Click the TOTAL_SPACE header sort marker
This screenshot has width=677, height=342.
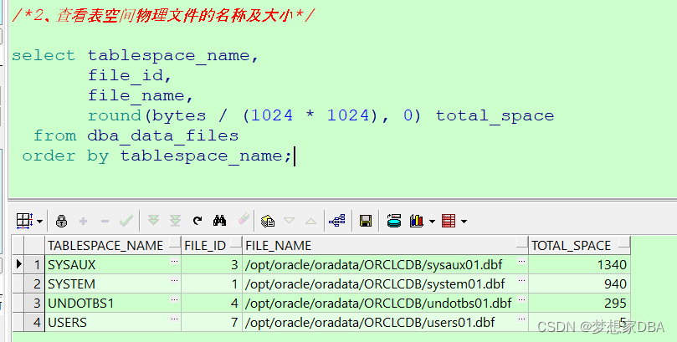pos(624,243)
